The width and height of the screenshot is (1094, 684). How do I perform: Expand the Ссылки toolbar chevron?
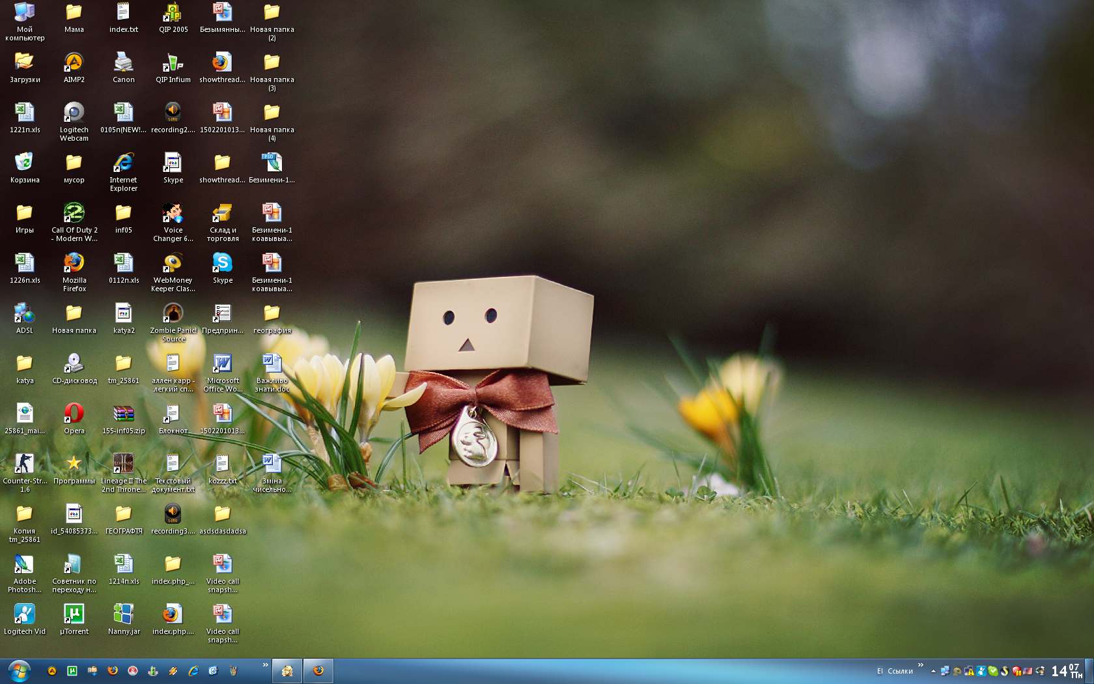pyautogui.click(x=920, y=664)
